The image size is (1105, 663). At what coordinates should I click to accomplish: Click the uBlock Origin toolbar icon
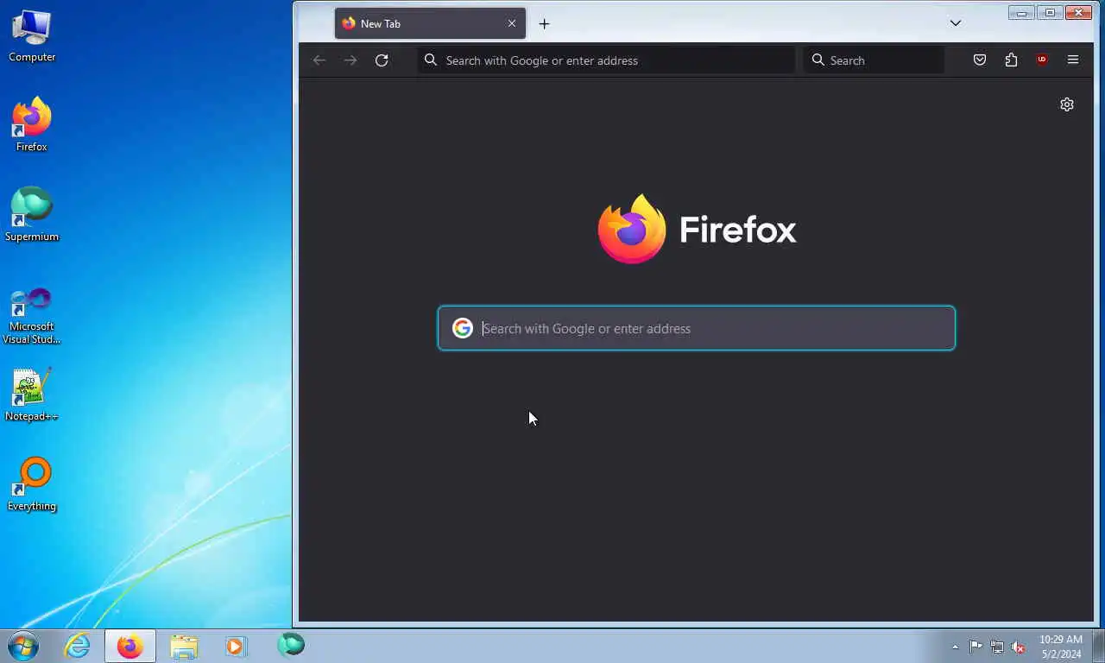pos(1042,60)
